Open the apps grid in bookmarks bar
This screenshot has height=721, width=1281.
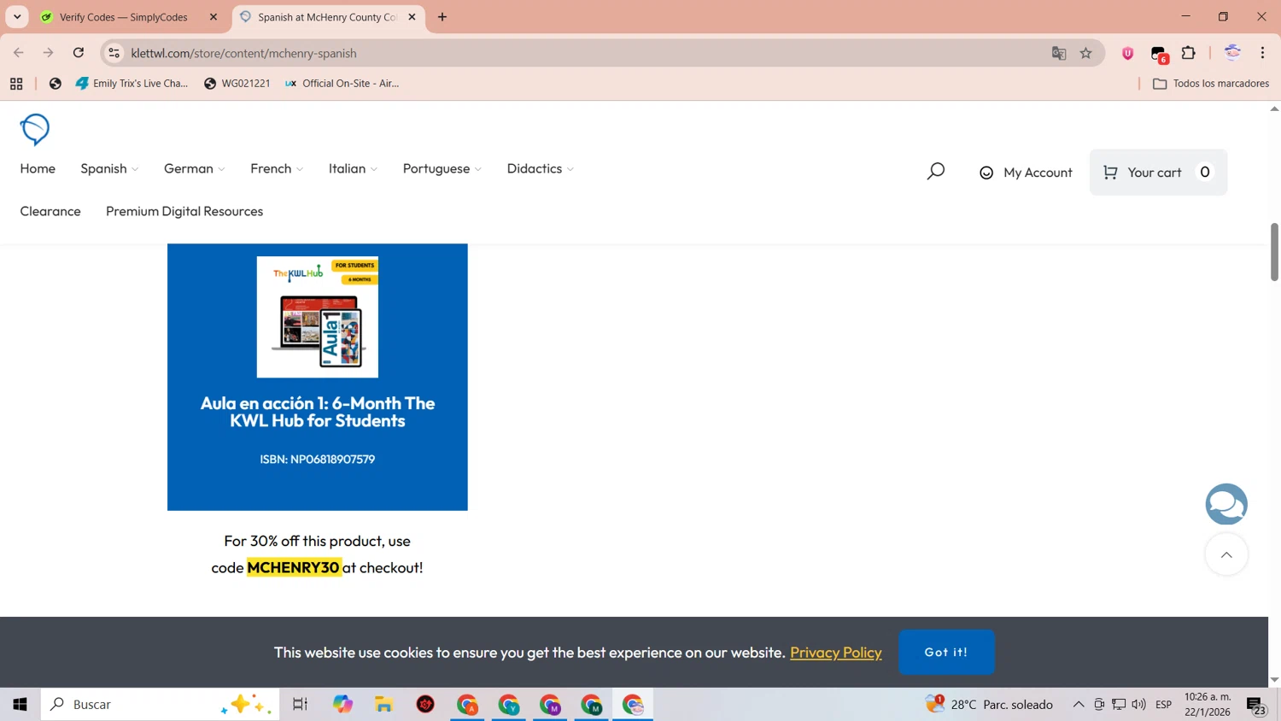16,84
